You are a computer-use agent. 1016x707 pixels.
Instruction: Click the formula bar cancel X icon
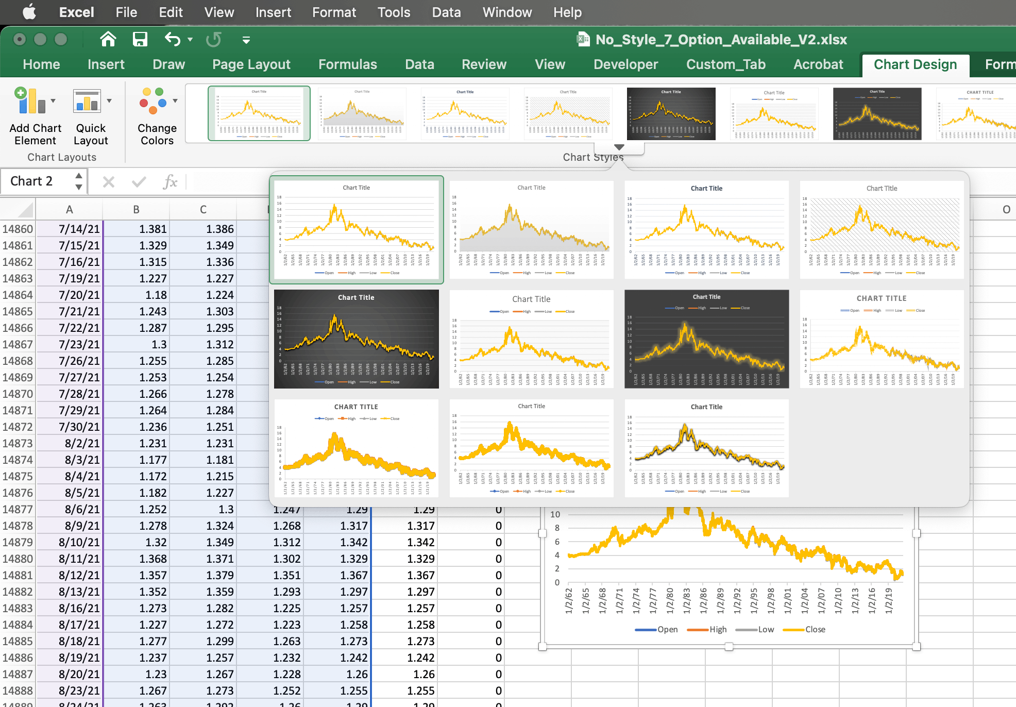click(108, 181)
